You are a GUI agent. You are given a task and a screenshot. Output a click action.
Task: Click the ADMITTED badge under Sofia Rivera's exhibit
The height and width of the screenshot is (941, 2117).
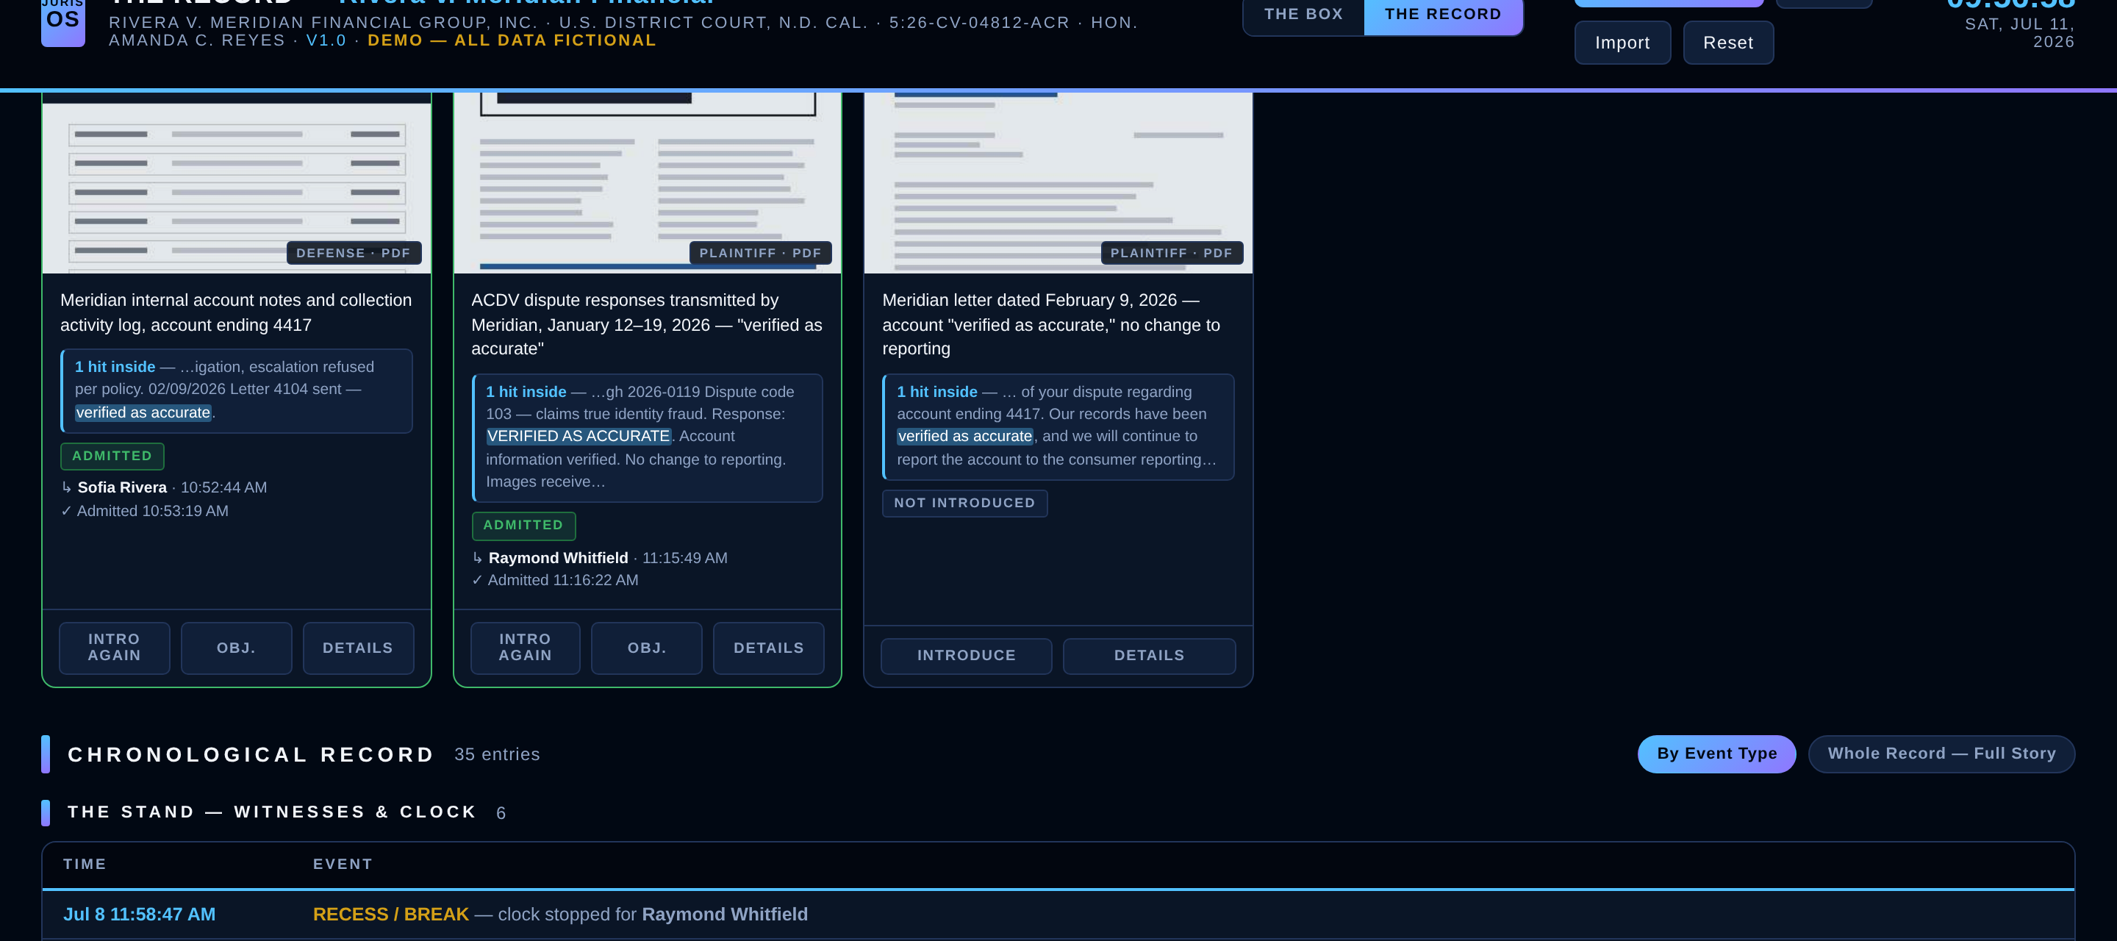tap(112, 456)
